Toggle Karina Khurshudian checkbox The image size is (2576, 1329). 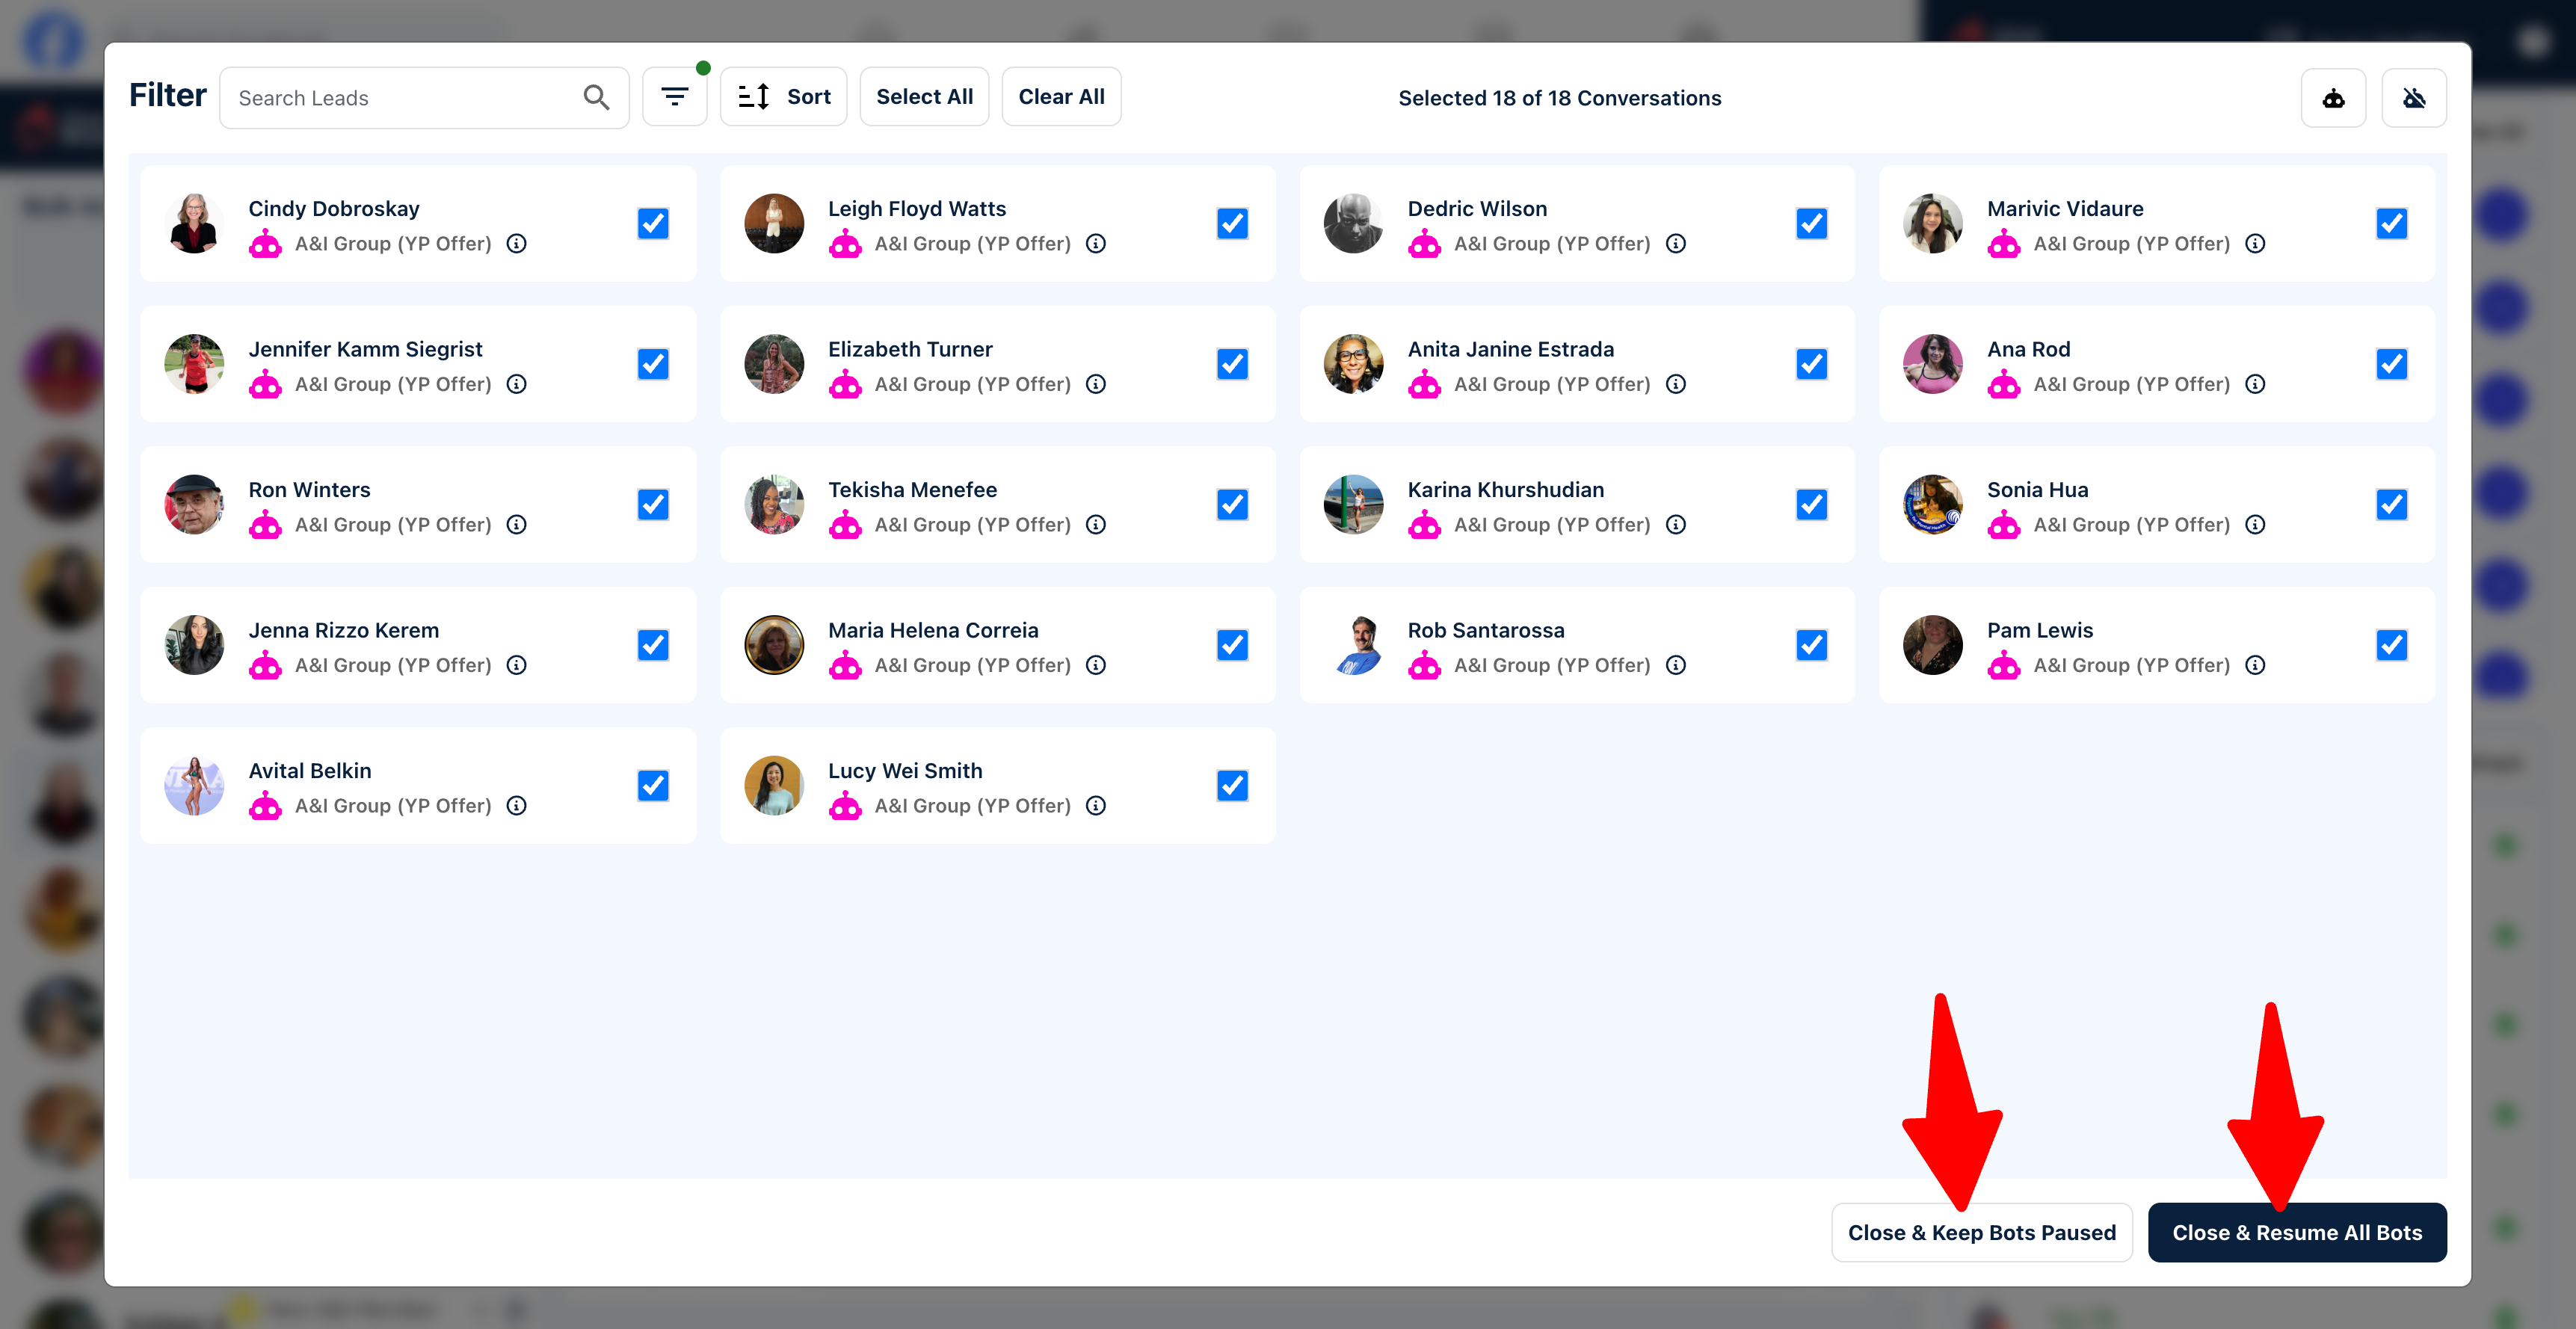tap(1811, 504)
